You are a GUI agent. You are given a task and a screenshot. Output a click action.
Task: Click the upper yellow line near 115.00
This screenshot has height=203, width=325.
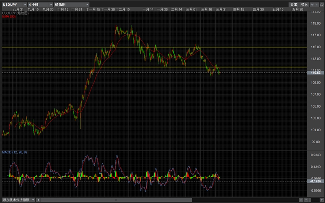pos(154,47)
